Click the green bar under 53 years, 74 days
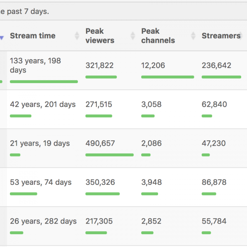Viewport: 247px width, 247px height. point(23,193)
